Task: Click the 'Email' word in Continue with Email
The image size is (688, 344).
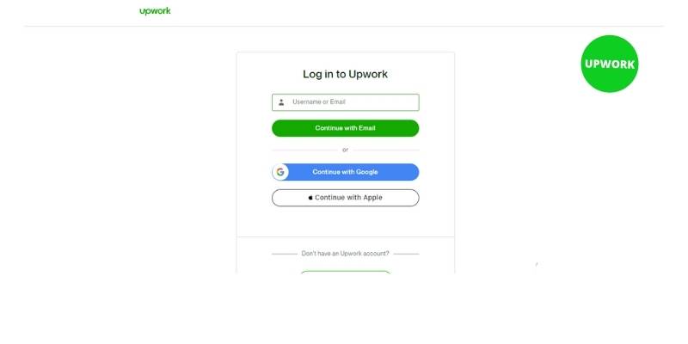Action: coord(367,128)
